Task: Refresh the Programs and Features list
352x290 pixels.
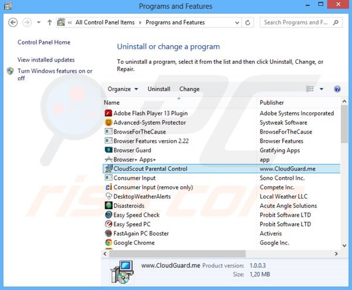Action: coord(248,23)
